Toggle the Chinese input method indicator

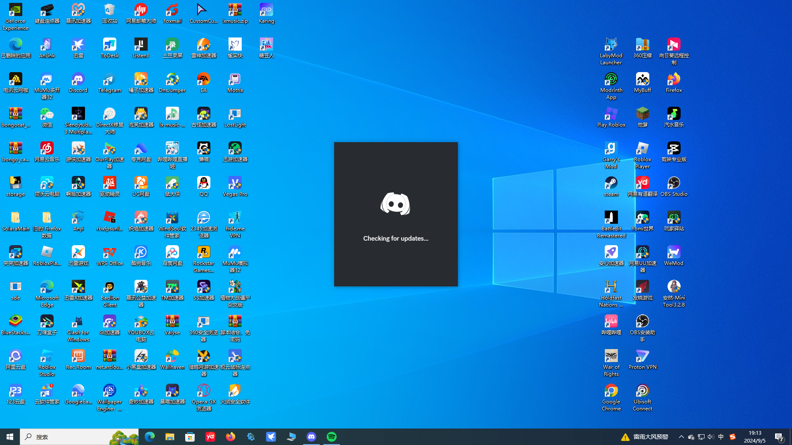[721, 437]
